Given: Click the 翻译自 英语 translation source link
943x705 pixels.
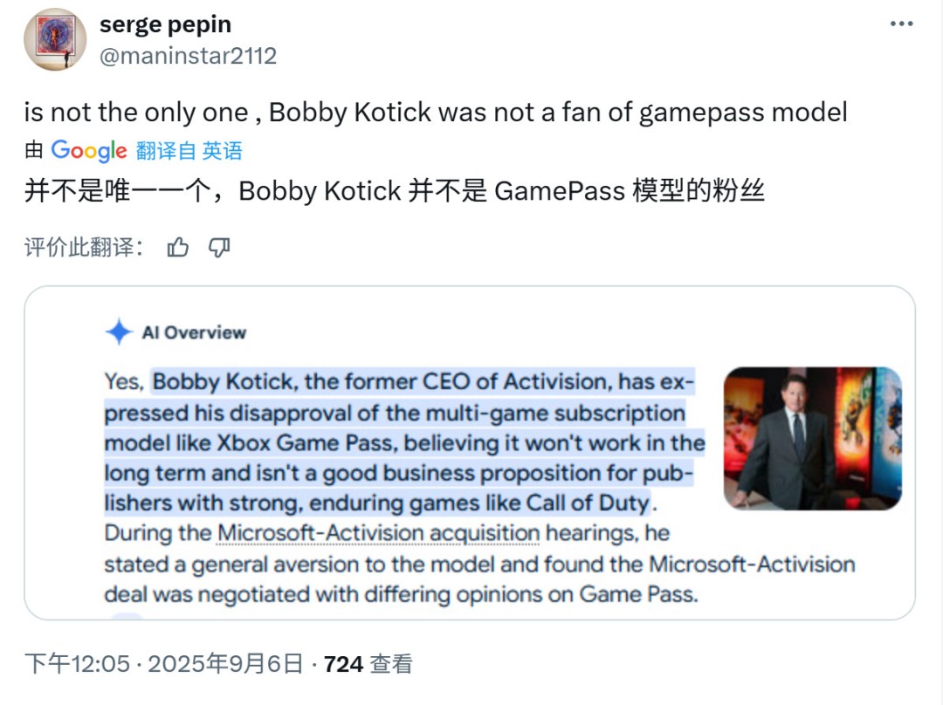Looking at the screenshot, I should pyautogui.click(x=189, y=151).
